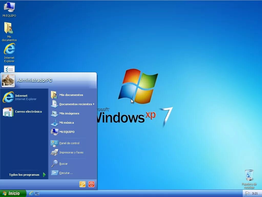
Task: Click the Mi EQUIPO monitor icon in the Start menu
Action: click(x=55, y=132)
